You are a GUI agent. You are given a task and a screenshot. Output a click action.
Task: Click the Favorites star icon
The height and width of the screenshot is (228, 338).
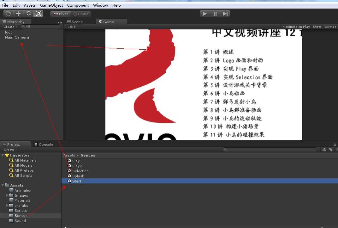7,155
